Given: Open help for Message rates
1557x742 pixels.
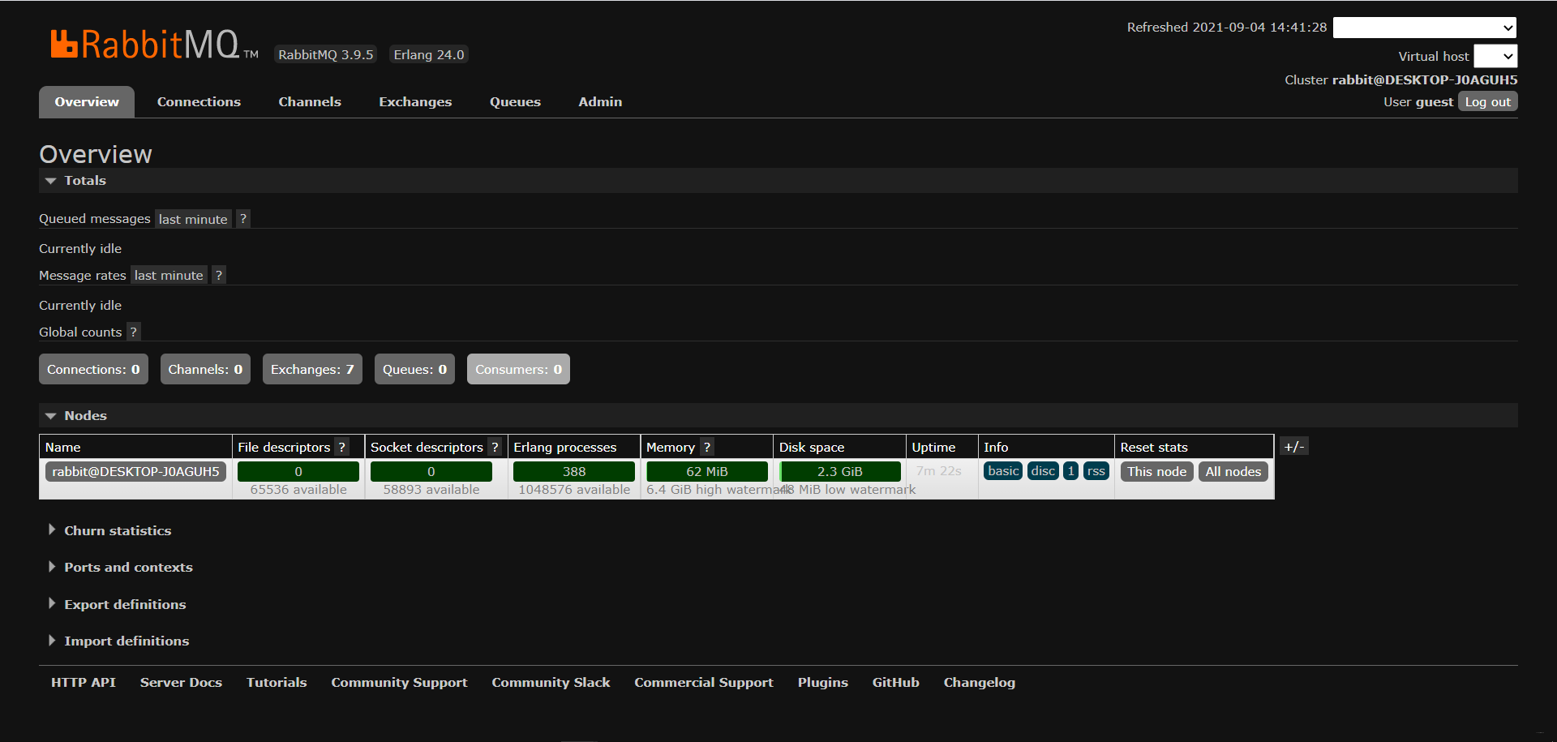Looking at the screenshot, I should pos(218,276).
